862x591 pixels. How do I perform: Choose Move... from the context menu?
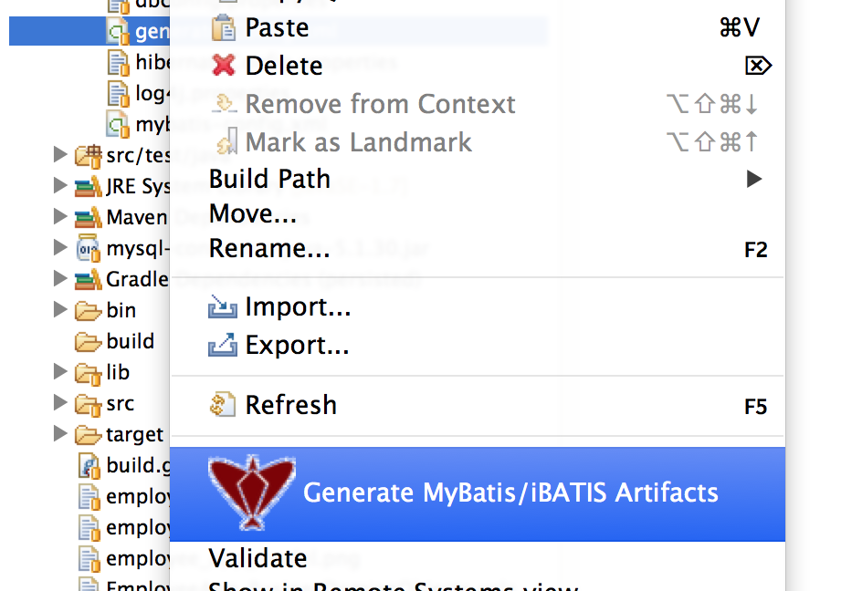(x=253, y=213)
